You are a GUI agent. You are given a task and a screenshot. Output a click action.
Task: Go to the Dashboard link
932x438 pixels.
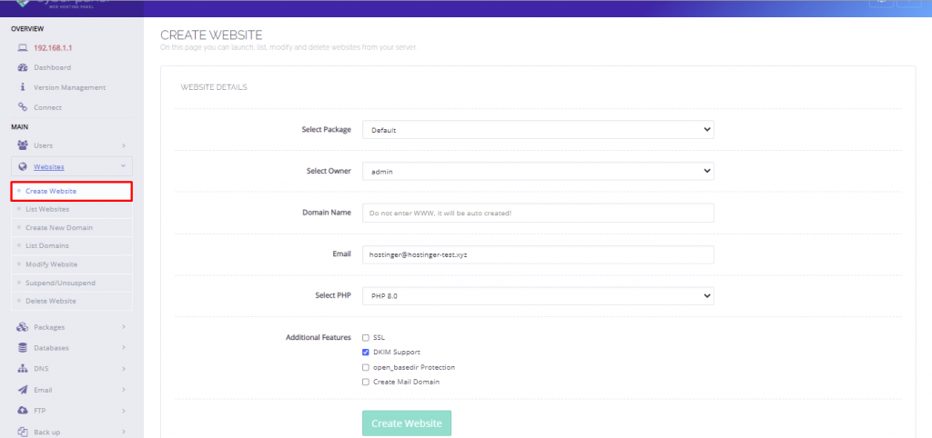[x=52, y=67]
